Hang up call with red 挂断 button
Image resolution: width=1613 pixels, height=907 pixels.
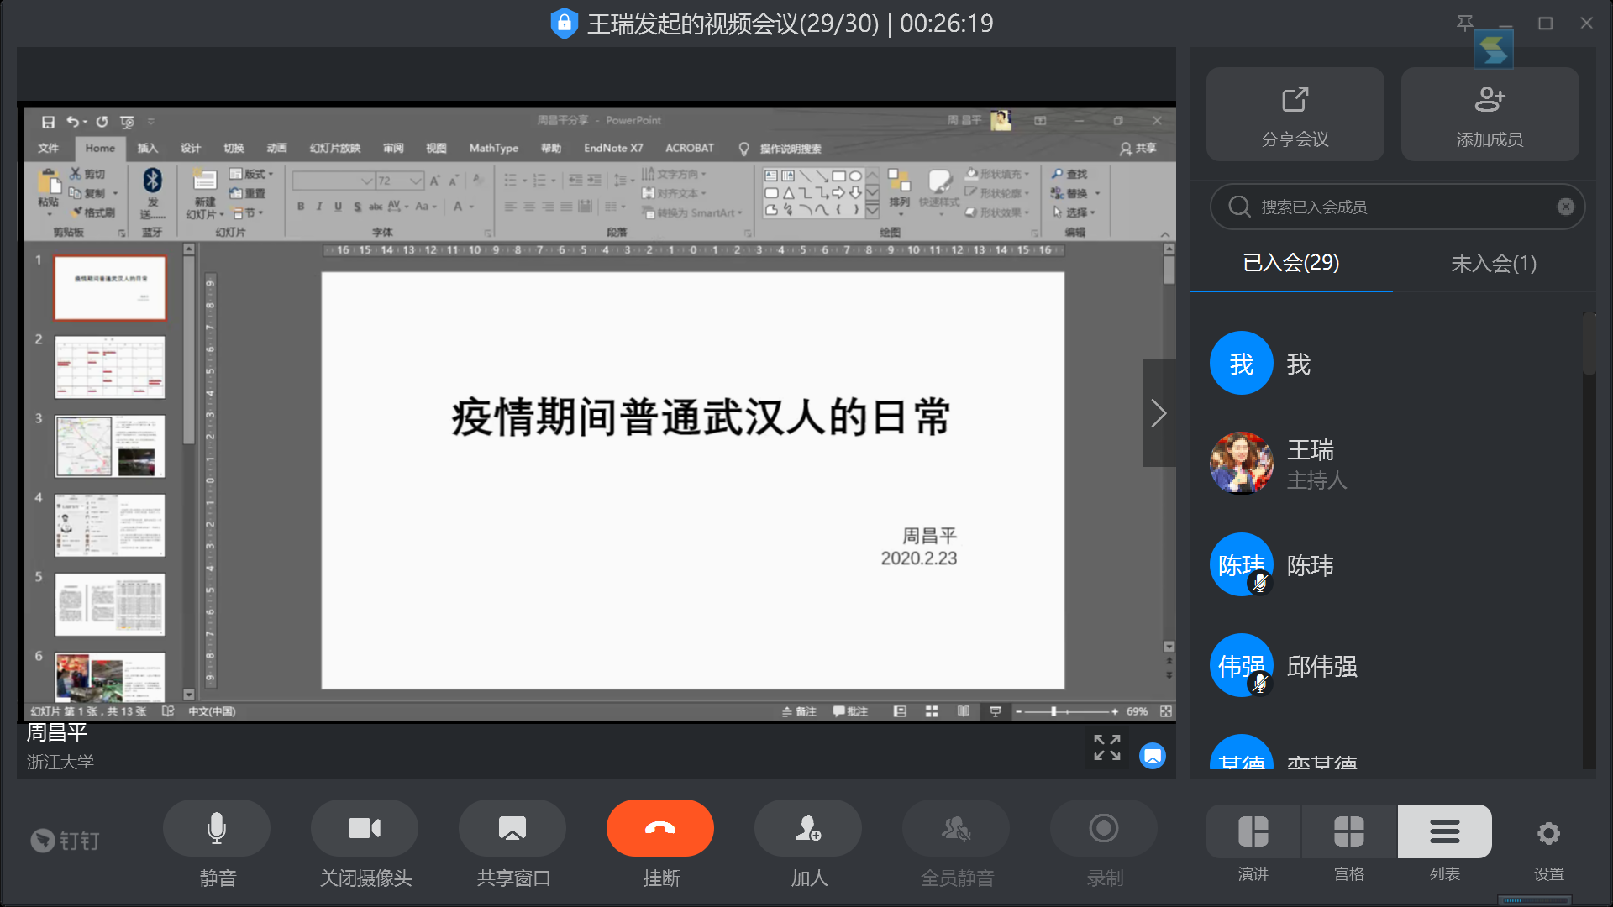pos(660,828)
